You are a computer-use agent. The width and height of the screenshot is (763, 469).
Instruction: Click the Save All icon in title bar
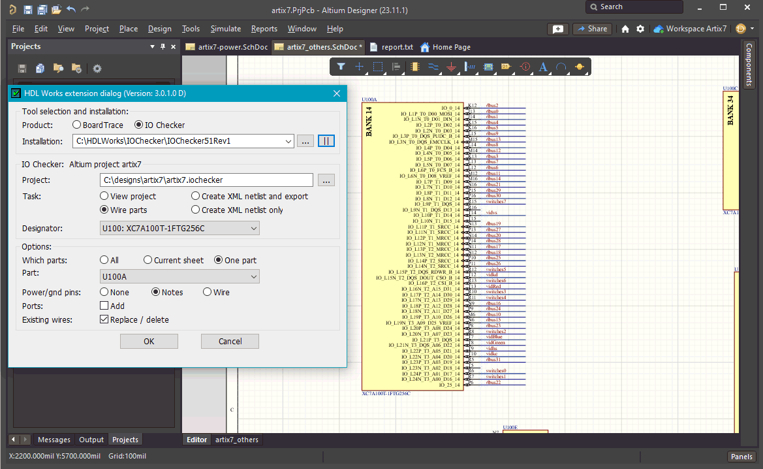[42, 9]
